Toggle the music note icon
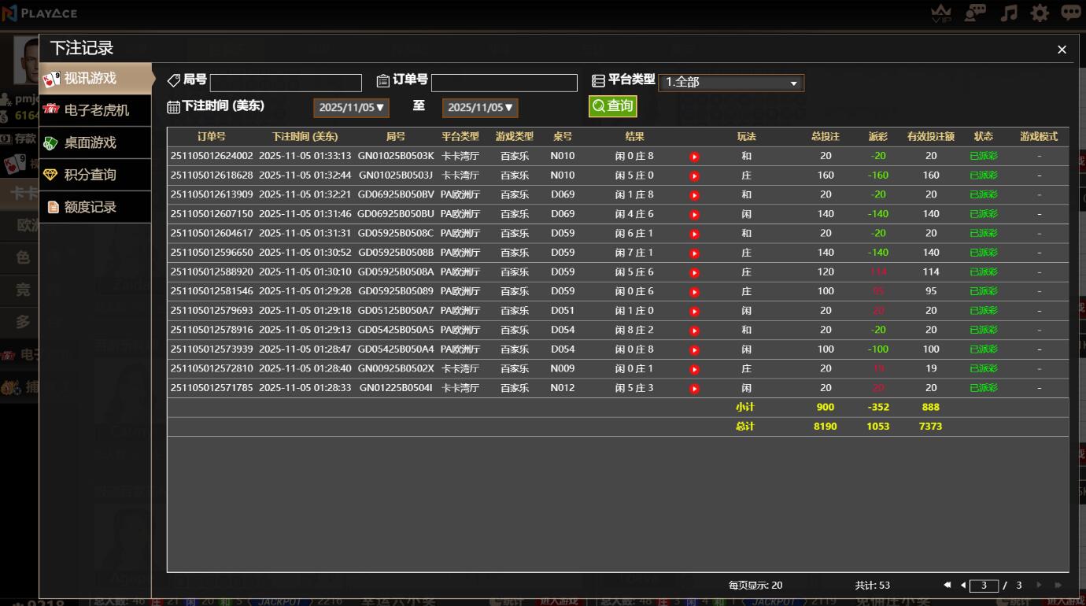 coord(1008,13)
